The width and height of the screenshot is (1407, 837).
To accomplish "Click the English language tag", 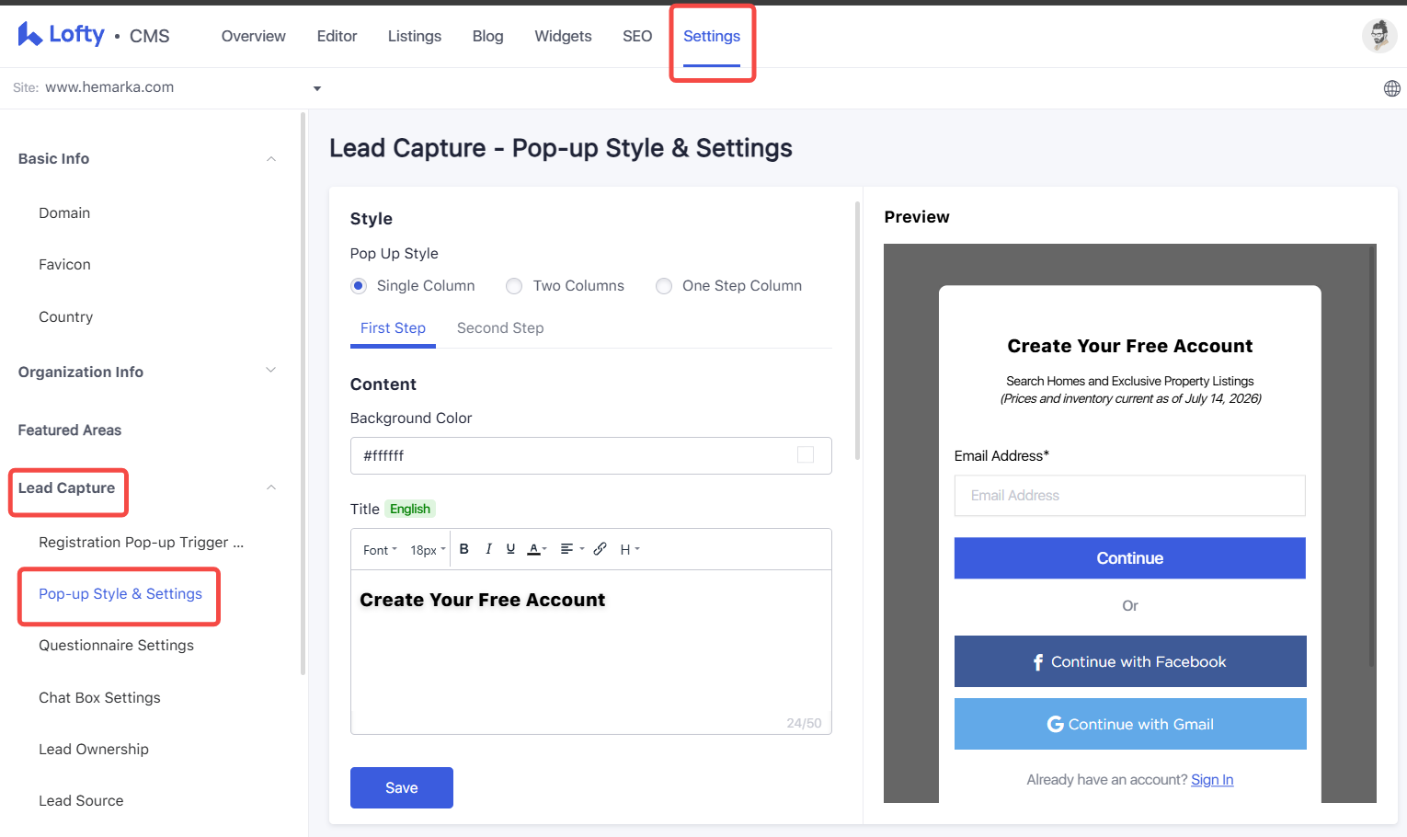I will tap(410, 509).
